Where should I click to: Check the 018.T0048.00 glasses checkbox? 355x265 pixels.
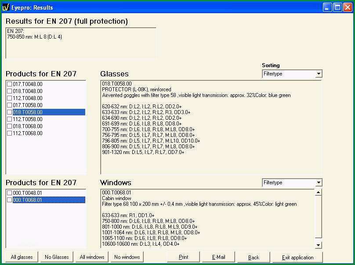click(10, 91)
